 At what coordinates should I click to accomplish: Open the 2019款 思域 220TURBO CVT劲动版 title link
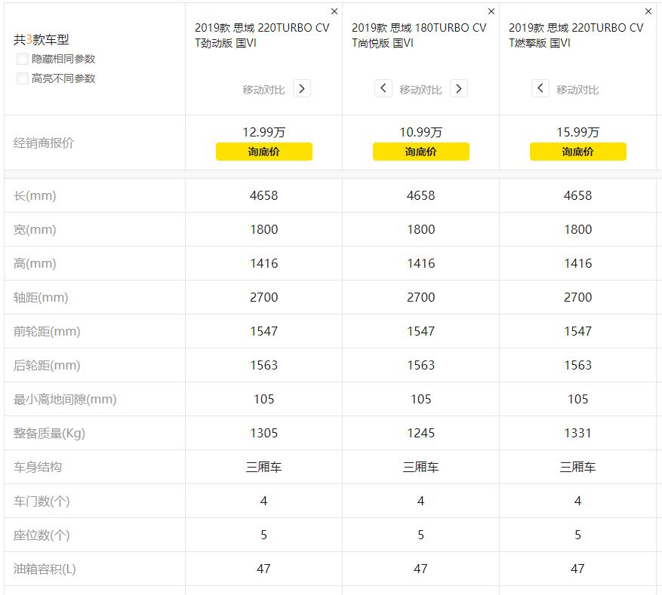pyautogui.click(x=262, y=35)
